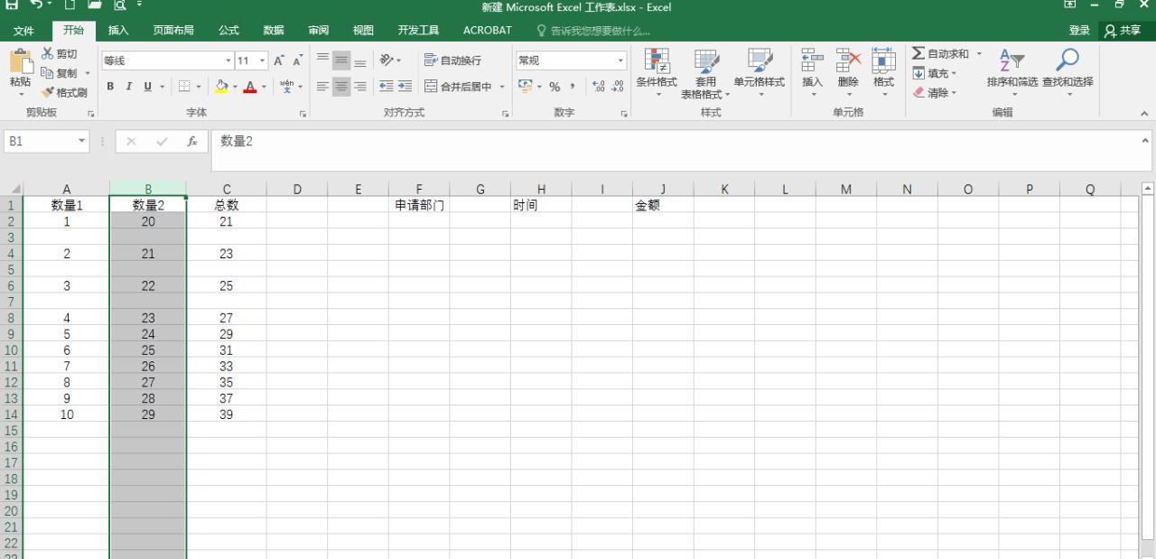
Task: Click 删除 delete cells button
Action: click(848, 70)
